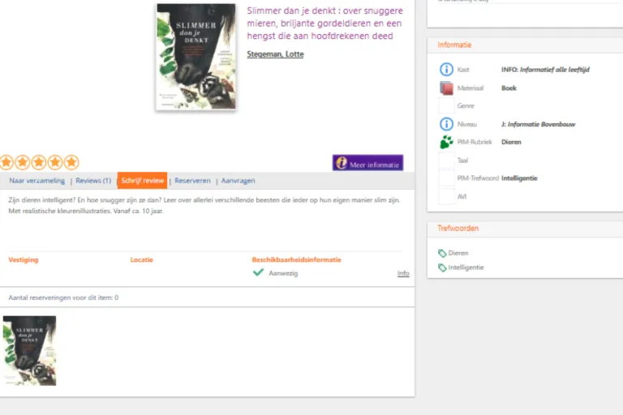Open the Intelligentie keyword link

pyautogui.click(x=466, y=267)
